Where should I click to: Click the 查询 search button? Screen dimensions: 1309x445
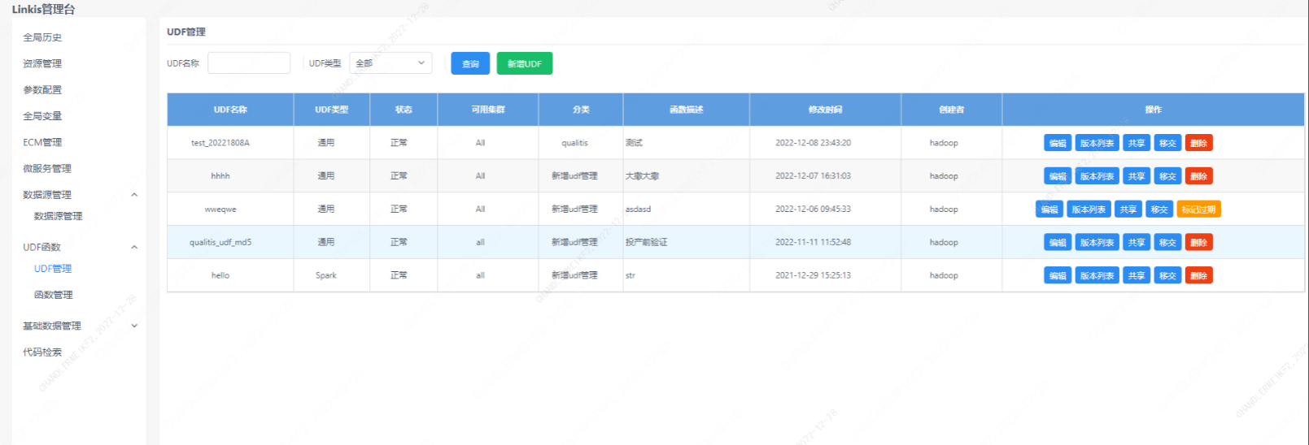click(x=470, y=63)
